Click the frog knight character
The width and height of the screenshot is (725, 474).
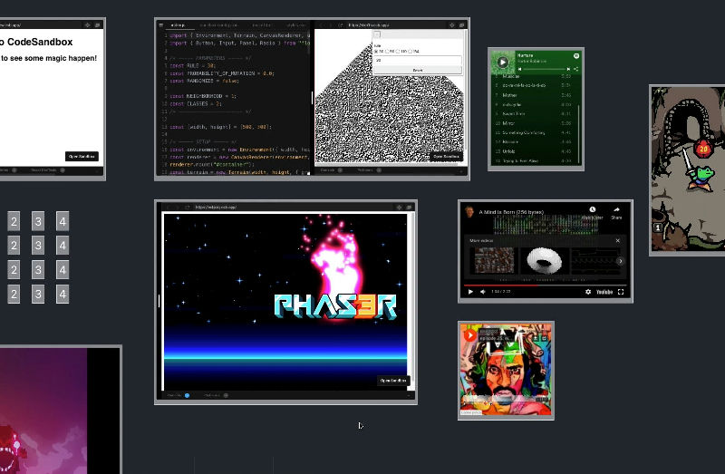point(701,177)
